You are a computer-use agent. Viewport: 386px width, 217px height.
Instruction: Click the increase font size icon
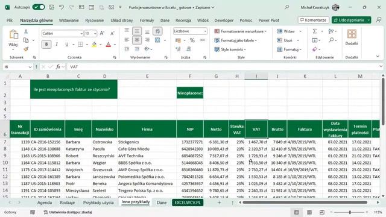102,34
